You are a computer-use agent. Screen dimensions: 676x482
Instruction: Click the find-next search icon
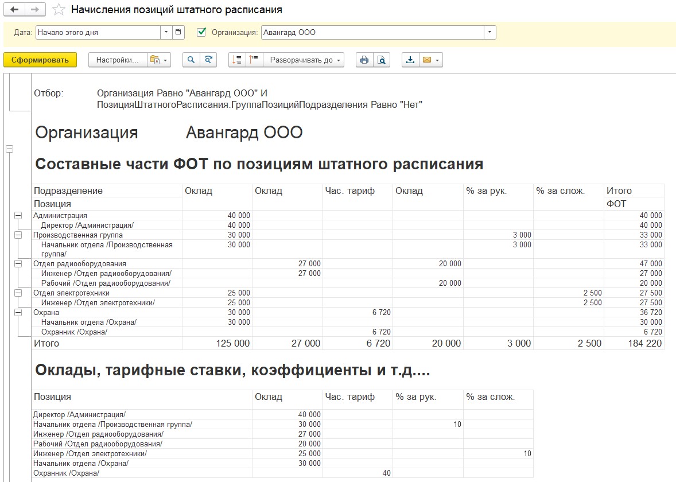(x=208, y=60)
